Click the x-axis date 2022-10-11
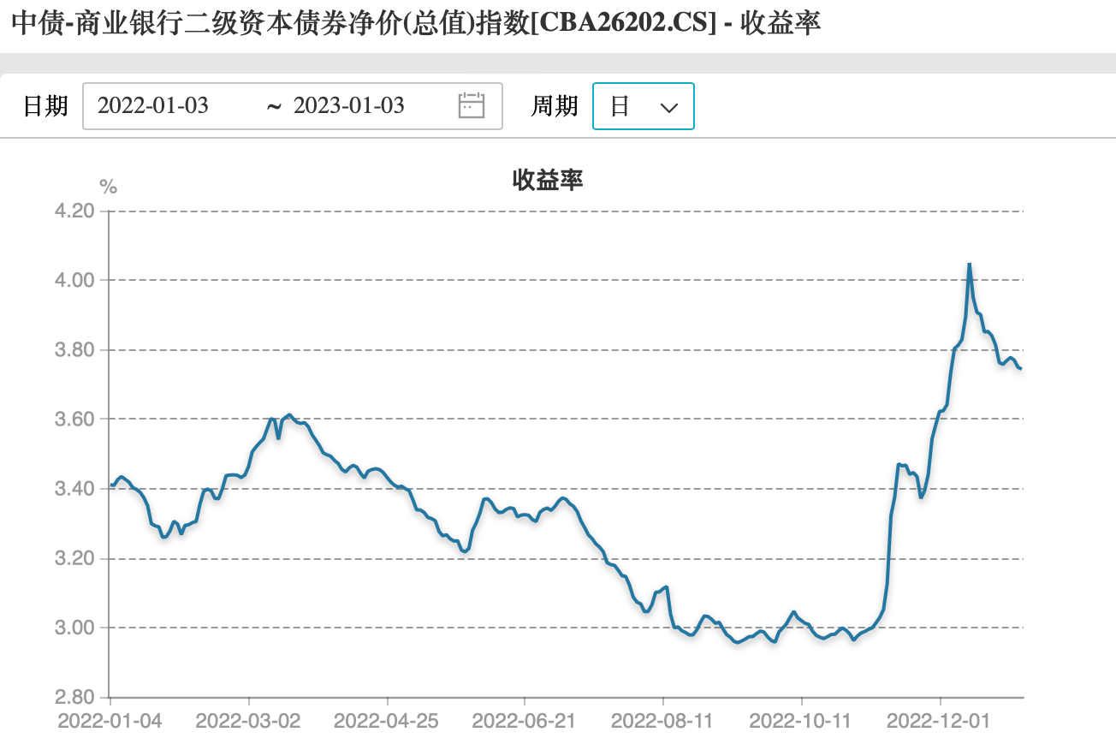 pos(802,721)
